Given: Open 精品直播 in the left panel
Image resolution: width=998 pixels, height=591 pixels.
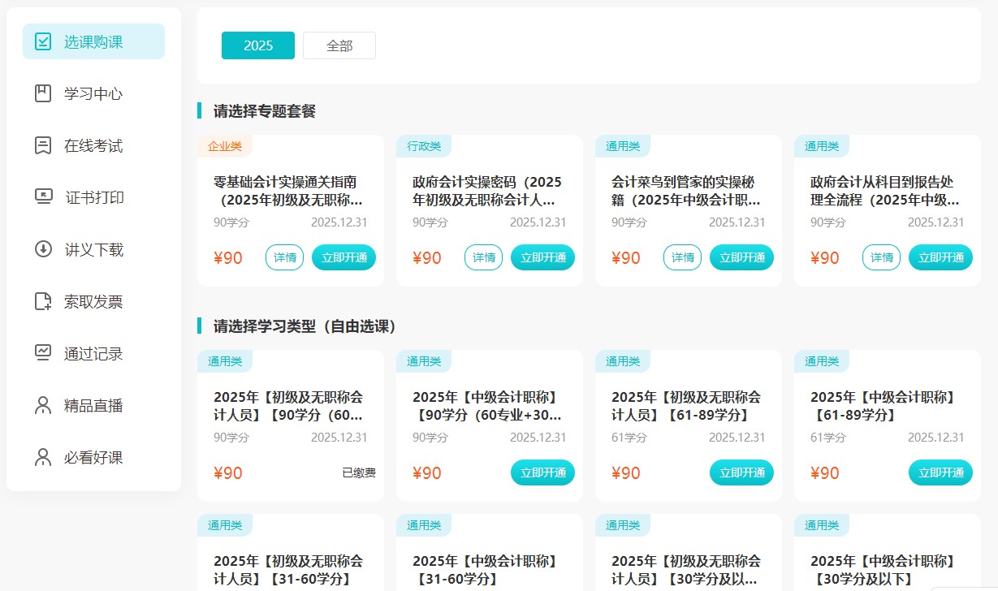Looking at the screenshot, I should coord(92,405).
